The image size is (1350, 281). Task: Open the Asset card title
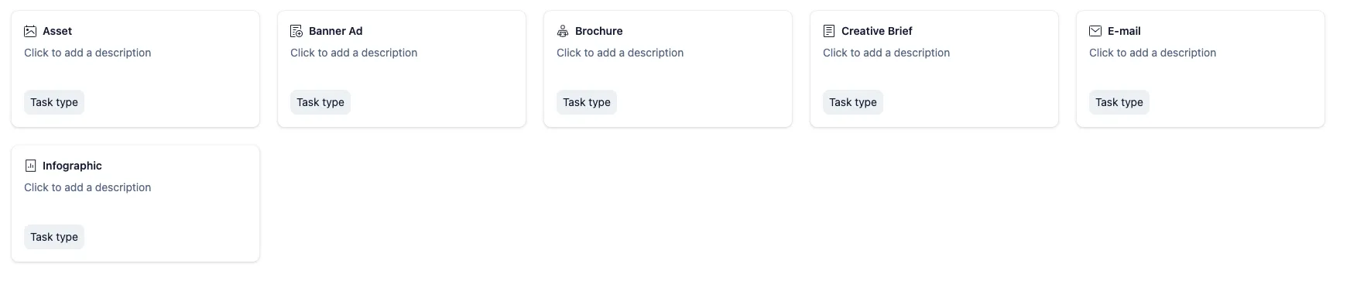pyautogui.click(x=57, y=31)
